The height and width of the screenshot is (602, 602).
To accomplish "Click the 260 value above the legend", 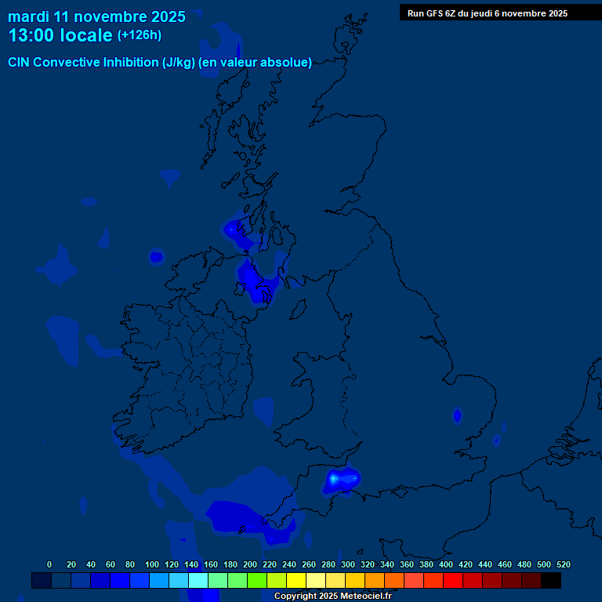I will pos(309,564).
